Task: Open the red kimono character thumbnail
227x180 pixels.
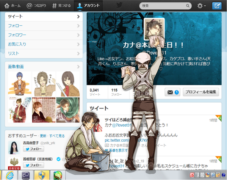Action: (x=20, y=110)
